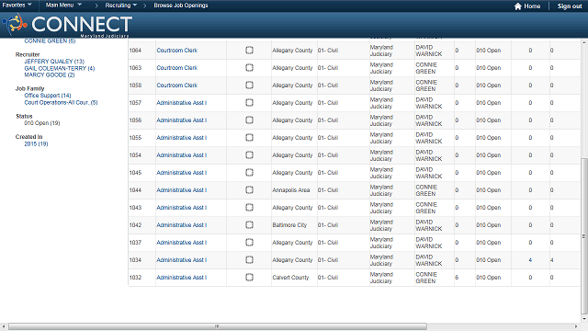Filter by recruiter JEFFERY QUALEY (13)
This screenshot has height=331, width=588.
tap(54, 62)
